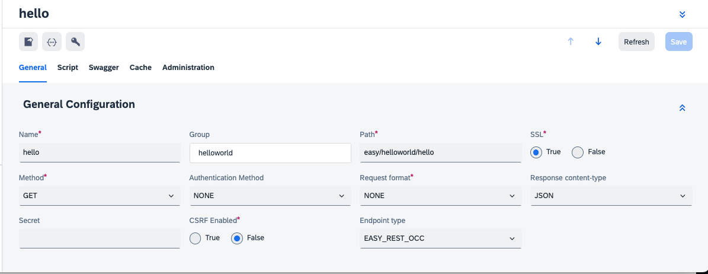Expand the Endpoint type dropdown
Screen dimensions: 708x274
[440, 238]
